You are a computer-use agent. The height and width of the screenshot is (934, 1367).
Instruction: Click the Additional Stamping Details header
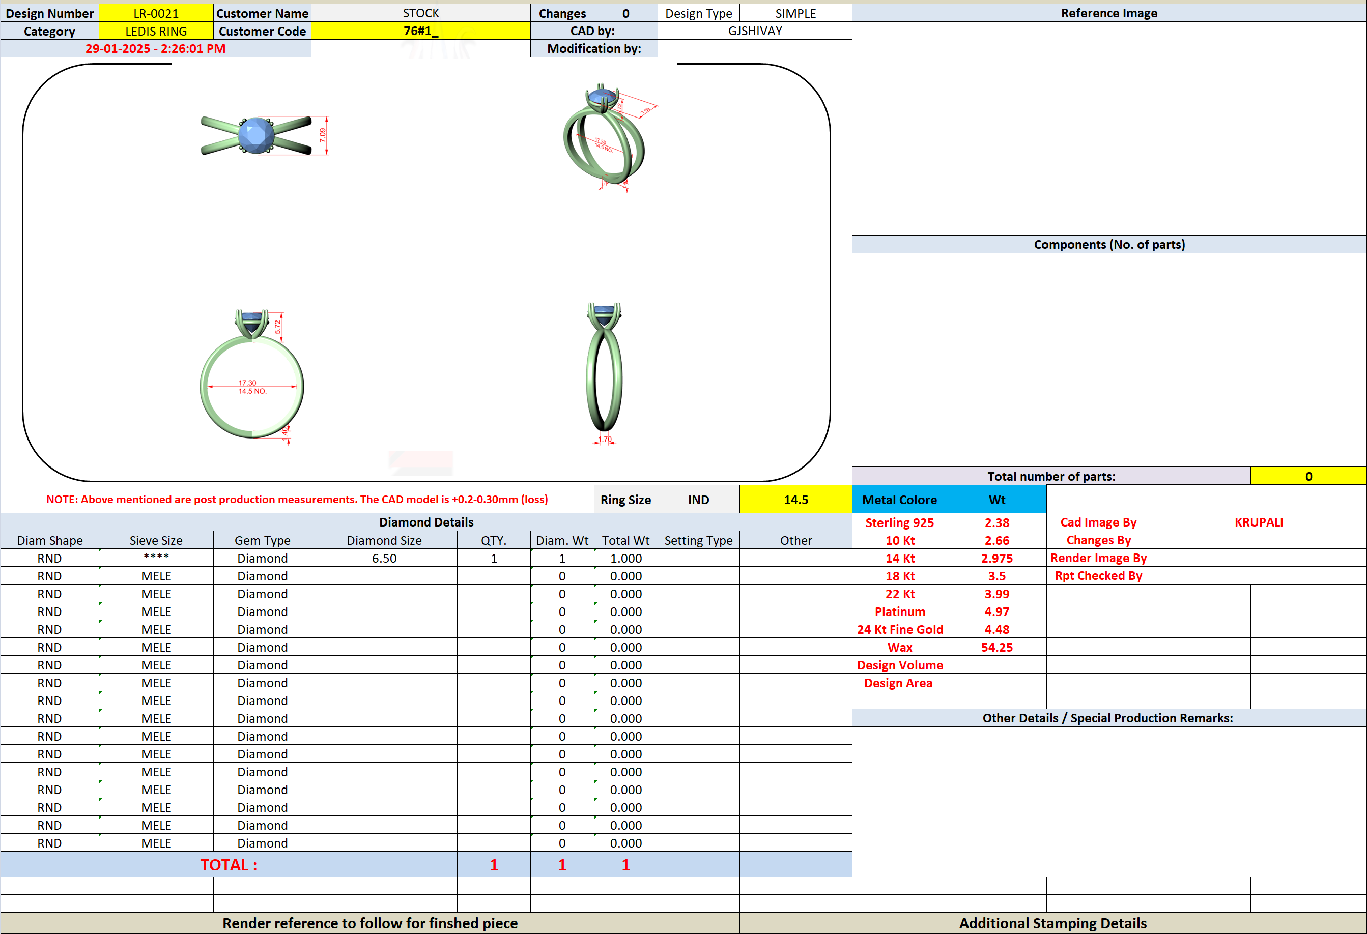point(1052,923)
